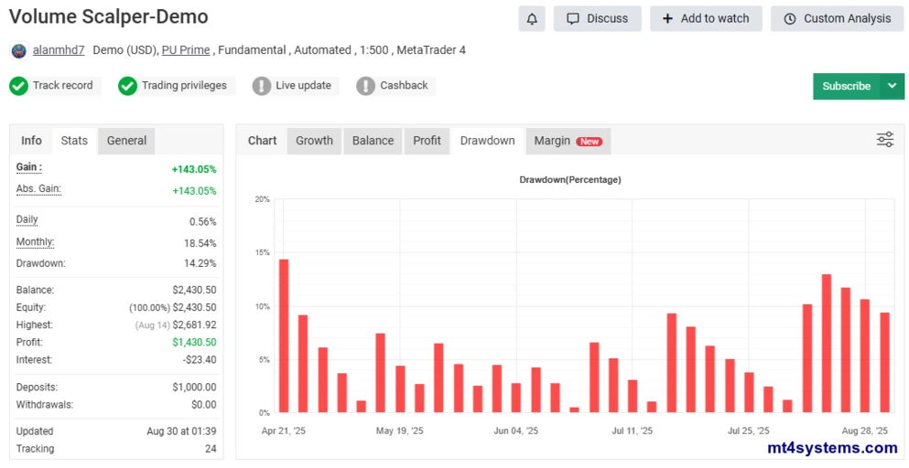Click the Jul 11, '25 axis label
This screenshot has height=468, width=909.
click(632, 431)
